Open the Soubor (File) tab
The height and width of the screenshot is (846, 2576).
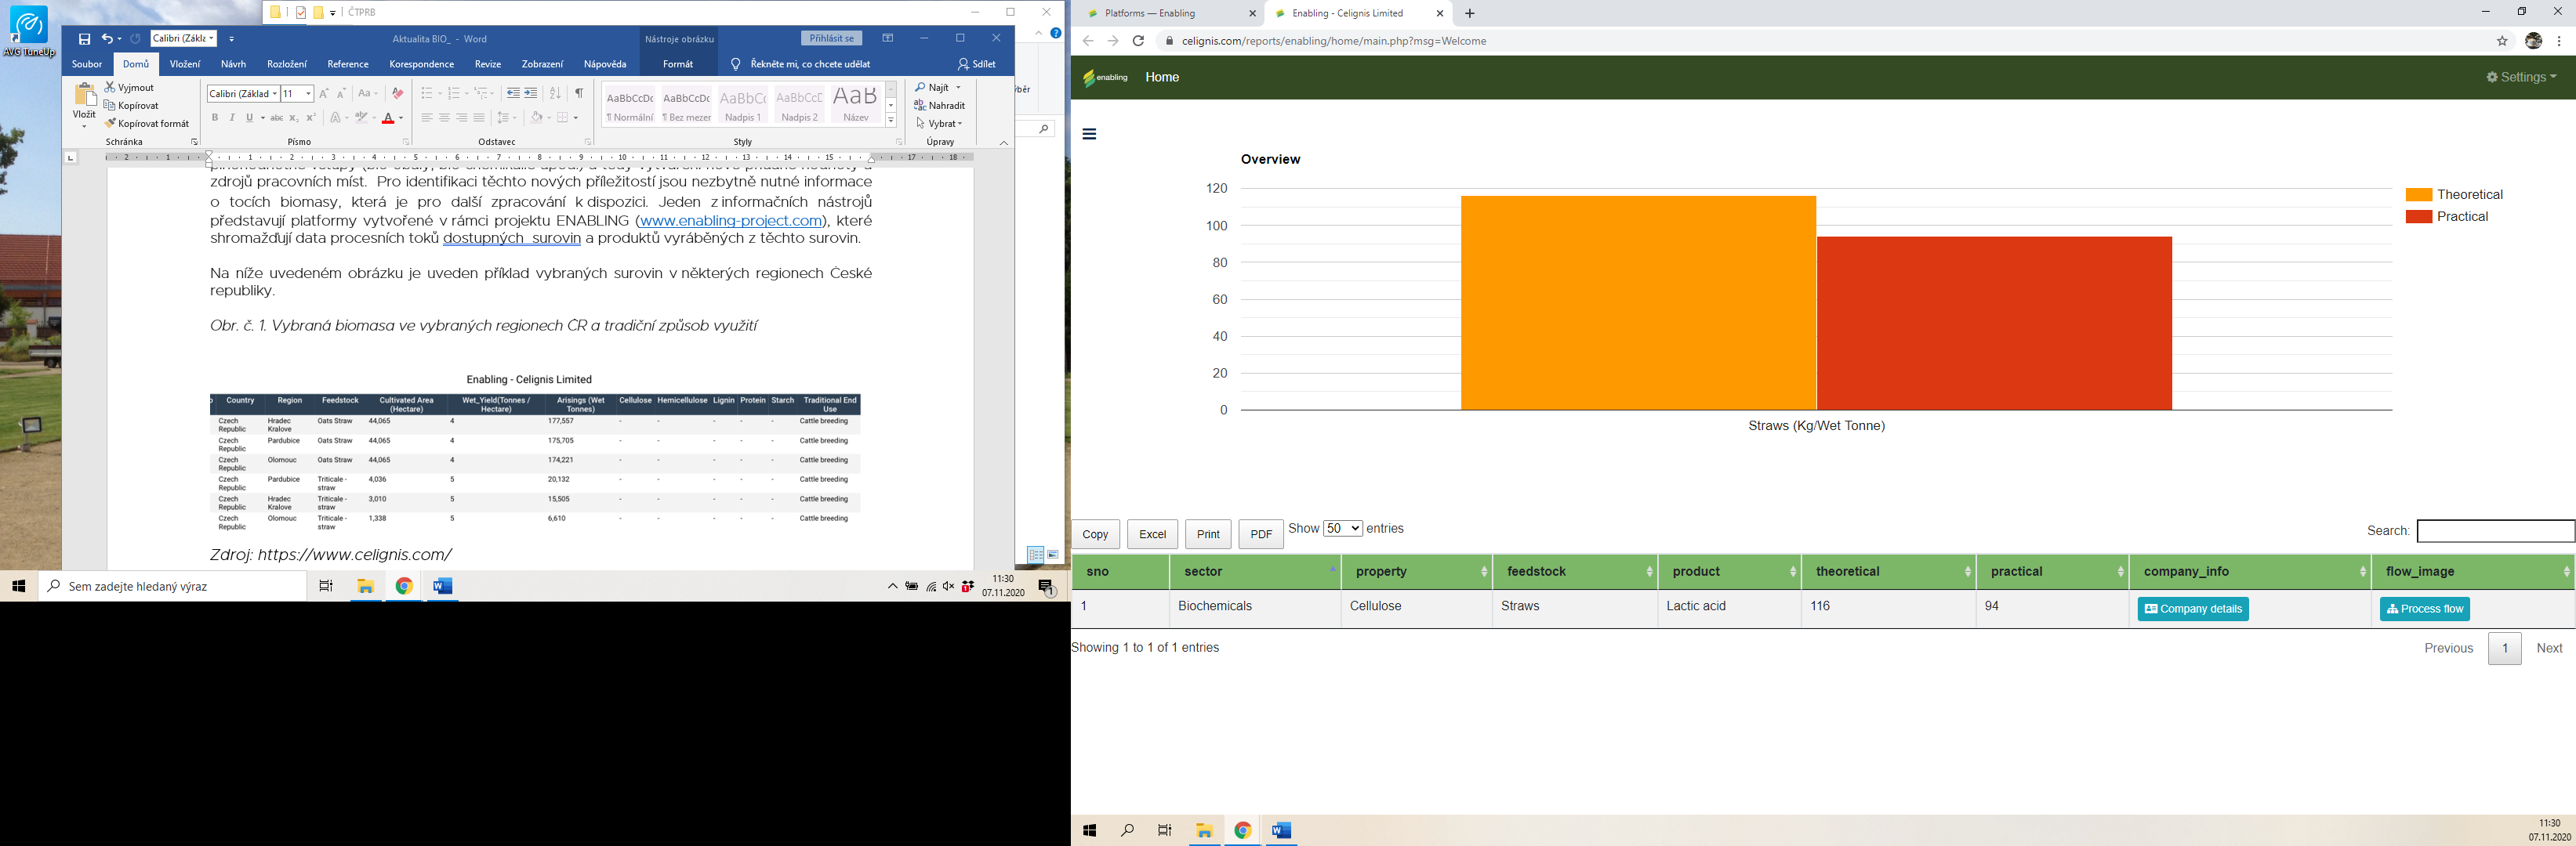coord(87,64)
